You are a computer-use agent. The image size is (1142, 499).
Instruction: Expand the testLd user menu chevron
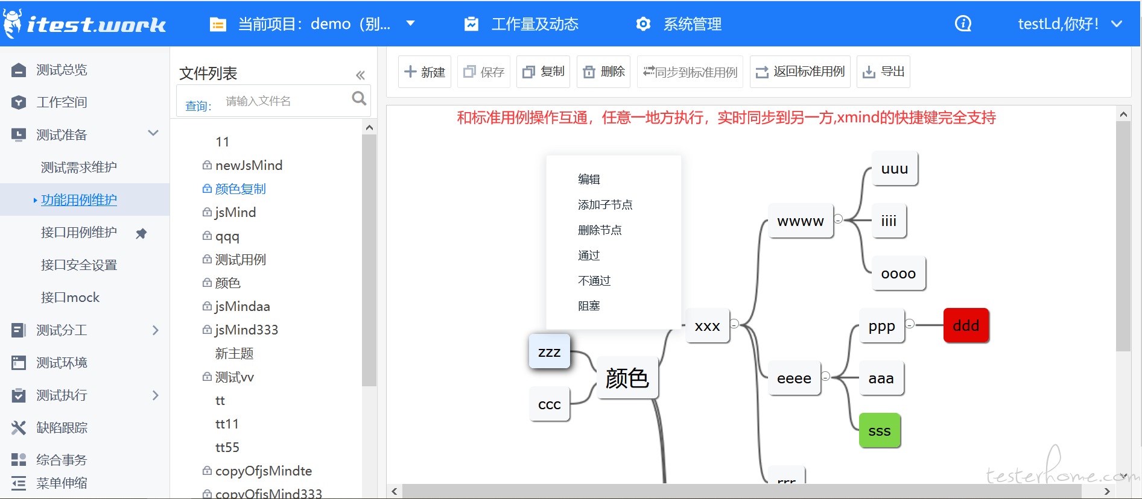pyautogui.click(x=1117, y=24)
